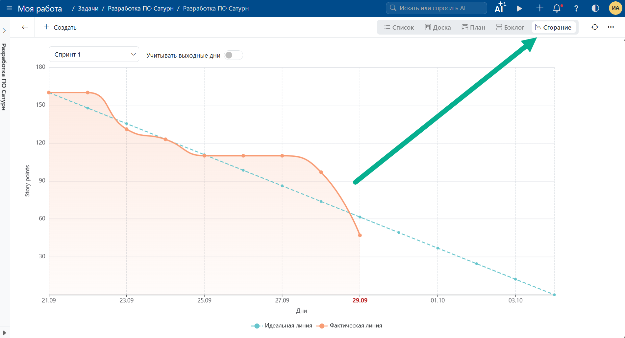Refresh the burndown chart
The image size is (625, 338).
click(595, 27)
